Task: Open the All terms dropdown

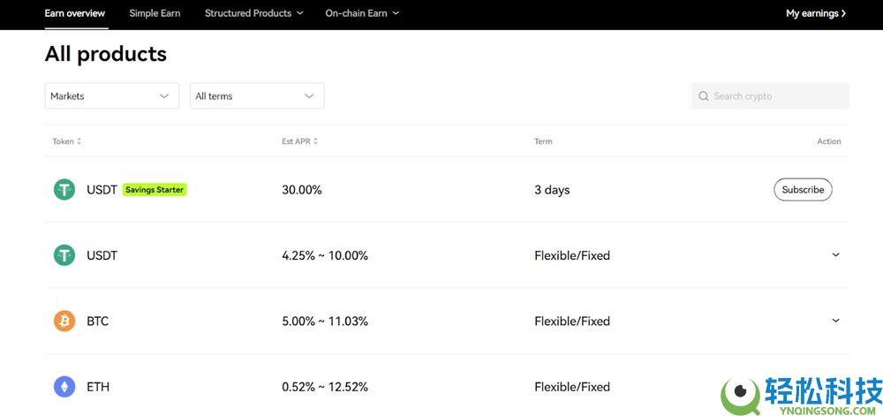Action: coord(256,96)
